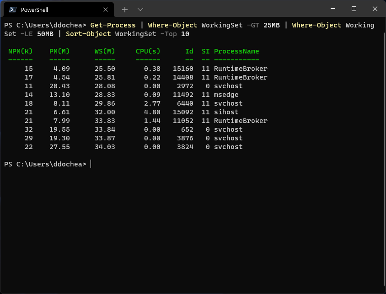Click WS value 28.08

tap(105, 86)
